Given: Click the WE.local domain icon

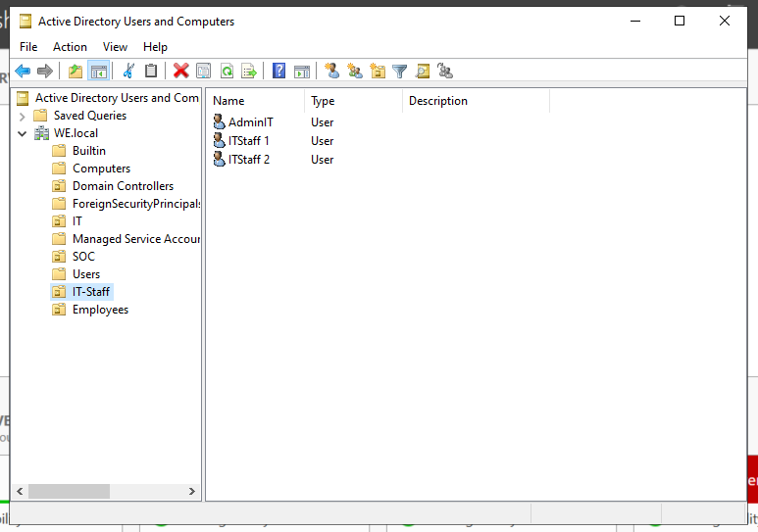Looking at the screenshot, I should click(x=41, y=133).
